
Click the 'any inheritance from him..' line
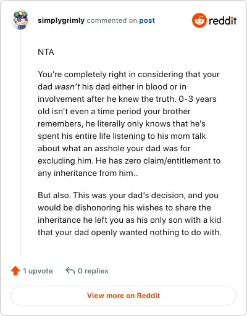(88, 173)
